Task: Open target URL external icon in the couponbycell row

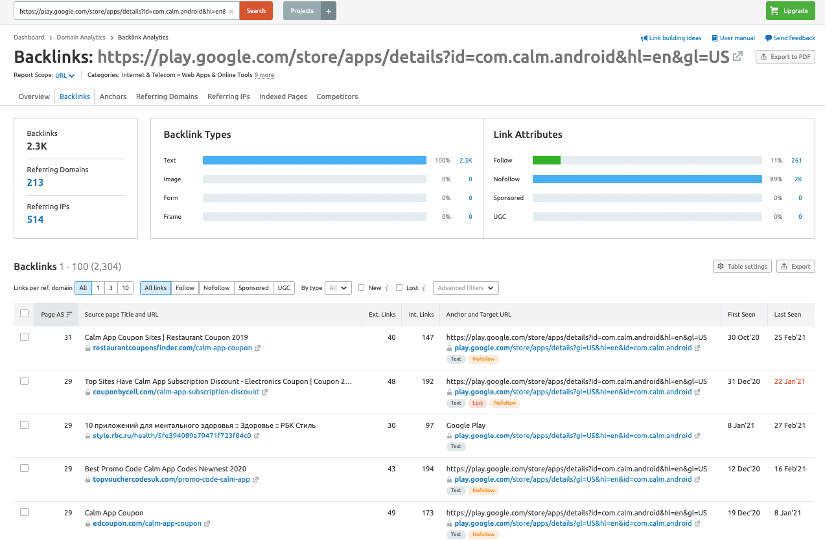Action: point(697,392)
